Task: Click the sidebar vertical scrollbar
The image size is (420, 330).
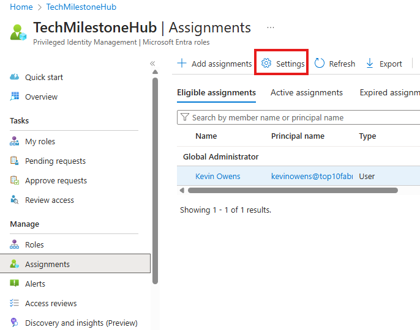Action: coord(155,181)
